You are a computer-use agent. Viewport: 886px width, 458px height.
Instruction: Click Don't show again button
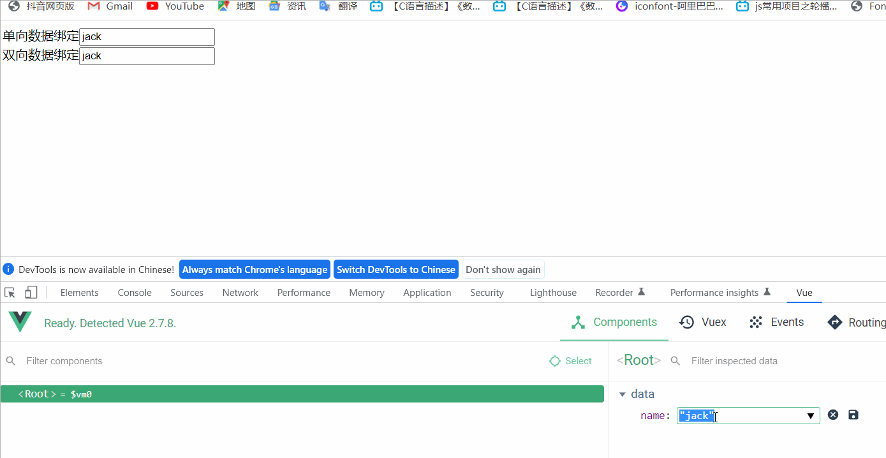pyautogui.click(x=503, y=269)
